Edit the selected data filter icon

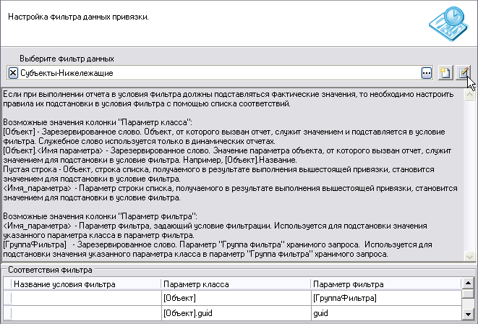coord(463,73)
